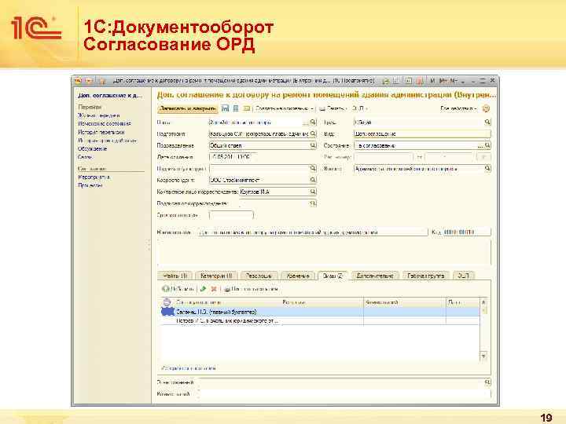Select the second visa row, below 'главный бухгалтер'

320,320
